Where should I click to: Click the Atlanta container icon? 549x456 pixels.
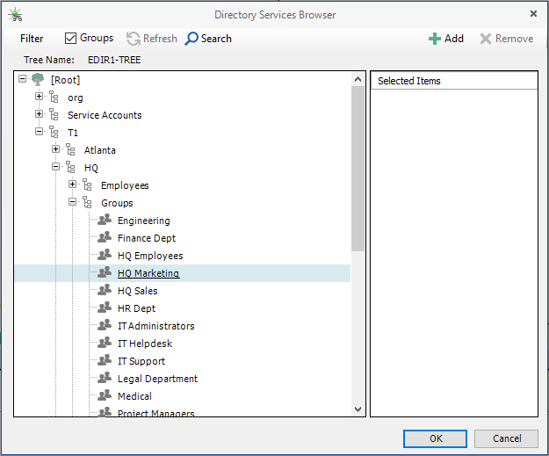click(x=71, y=150)
